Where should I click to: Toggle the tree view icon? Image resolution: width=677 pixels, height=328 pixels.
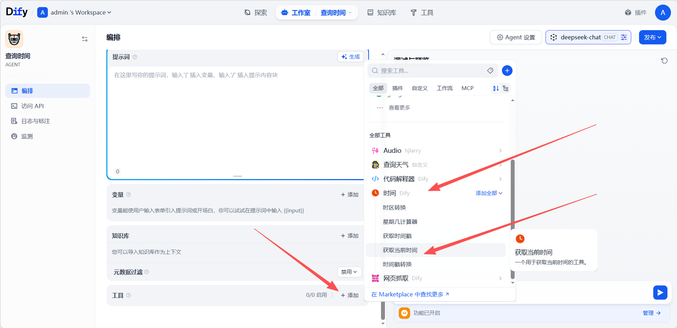tap(506, 88)
